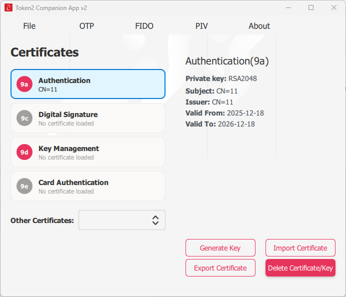
Task: Click the Import Certificate button
Action: pyautogui.click(x=300, y=248)
